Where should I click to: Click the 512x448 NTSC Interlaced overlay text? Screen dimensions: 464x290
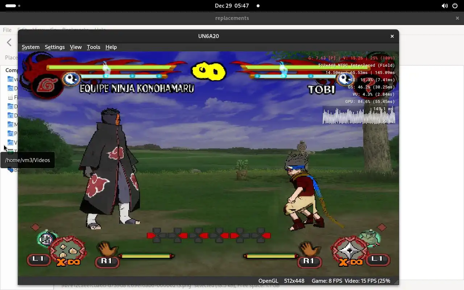tap(357, 66)
